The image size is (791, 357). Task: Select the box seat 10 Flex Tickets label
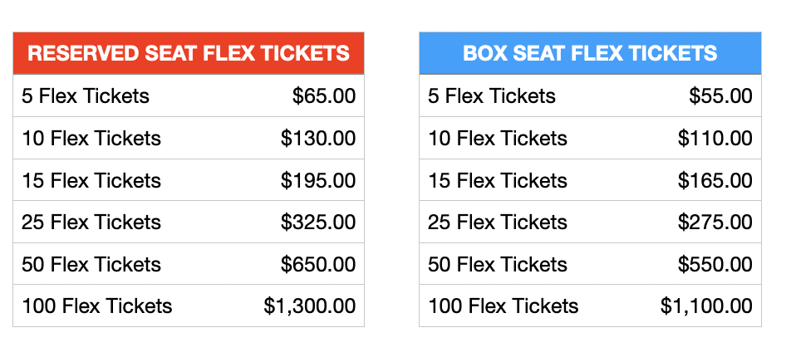coord(498,138)
